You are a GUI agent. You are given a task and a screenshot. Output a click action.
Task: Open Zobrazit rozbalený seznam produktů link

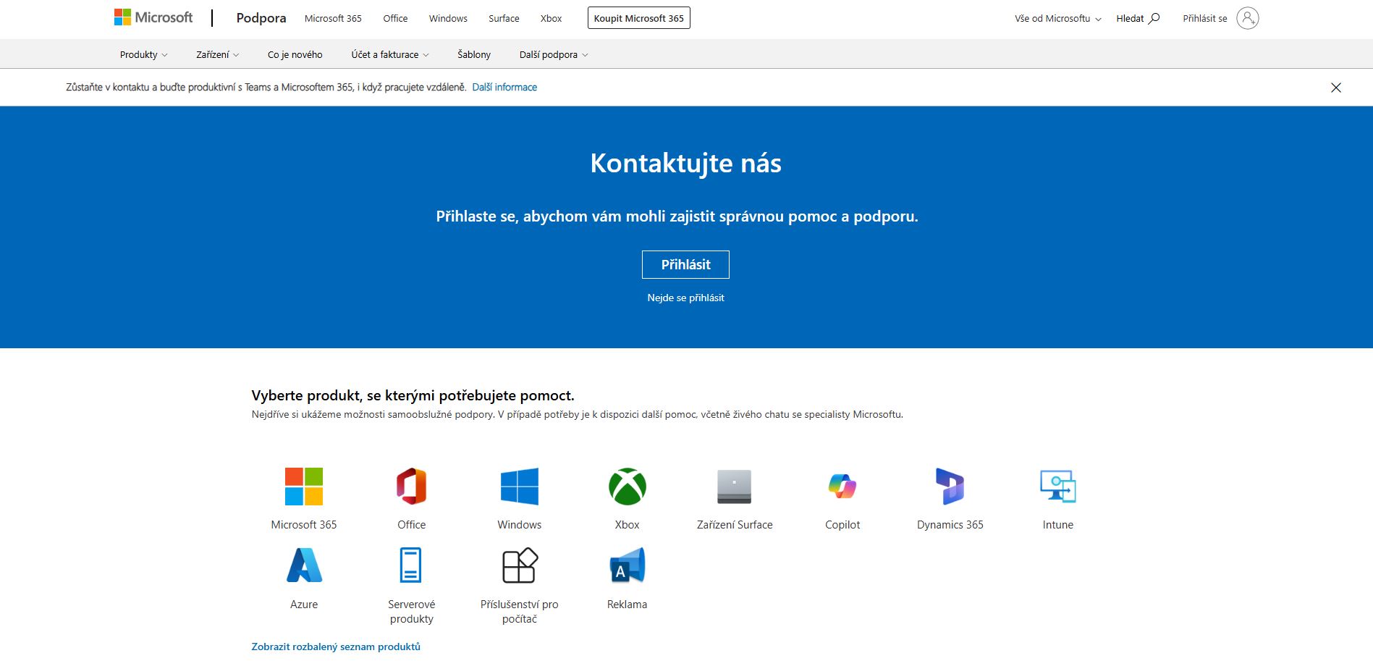click(x=336, y=647)
